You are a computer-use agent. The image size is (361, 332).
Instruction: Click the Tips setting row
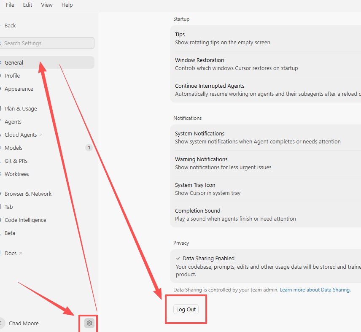click(x=265, y=38)
